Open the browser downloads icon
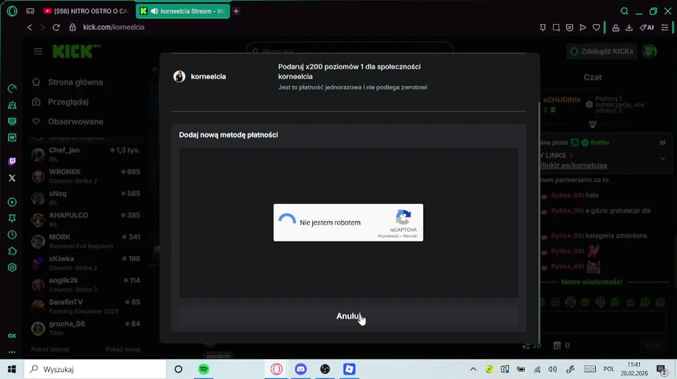This screenshot has width=677, height=379. tap(629, 27)
